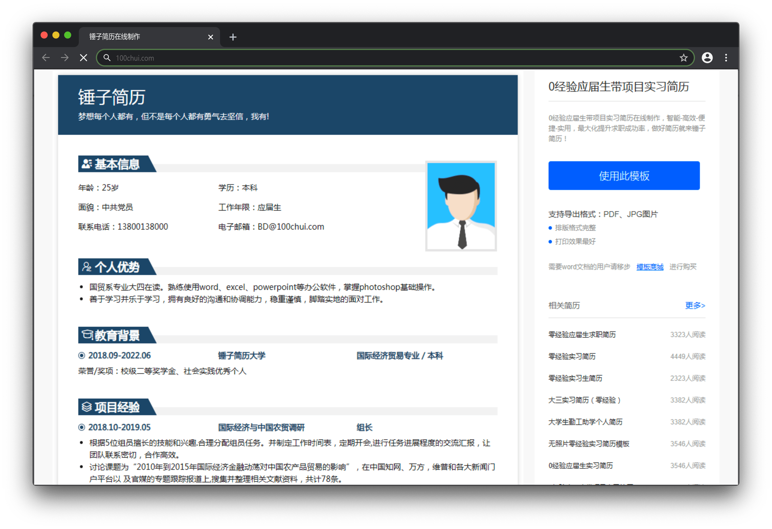Viewport: 772px width, 529px height.
Task: Open 零经验实习生简历 related resume
Action: click(x=575, y=378)
